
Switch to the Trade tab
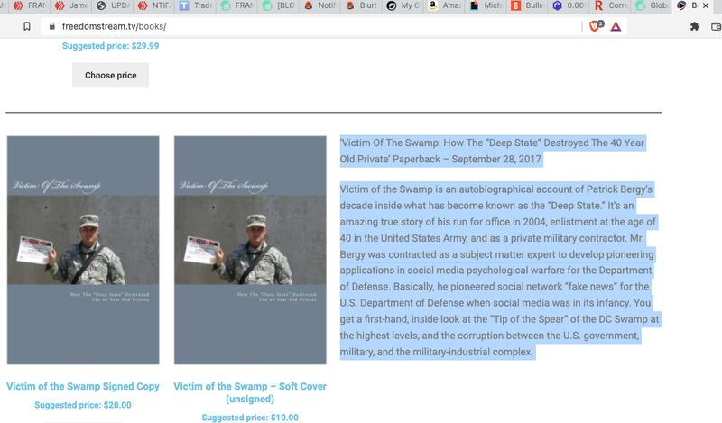[196, 6]
